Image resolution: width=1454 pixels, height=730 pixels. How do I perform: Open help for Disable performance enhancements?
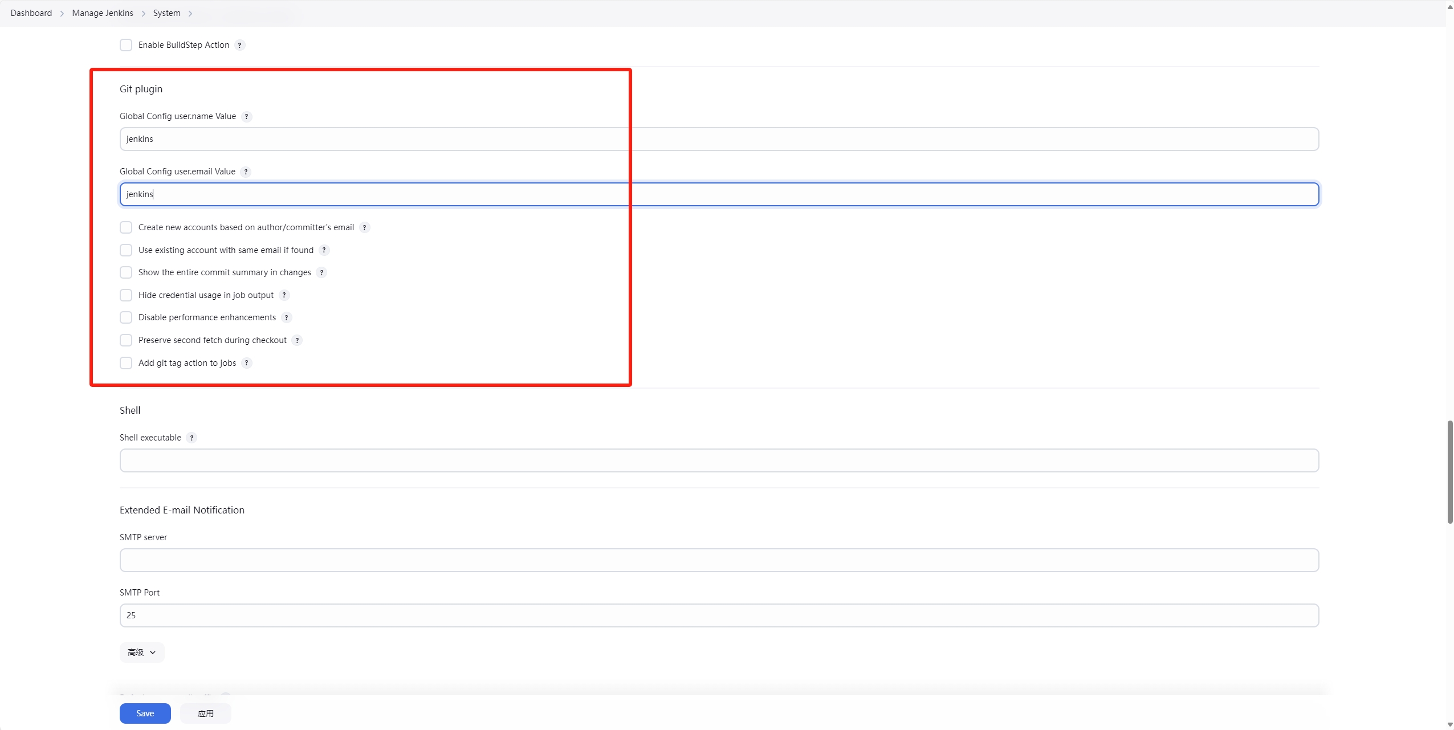pyautogui.click(x=286, y=317)
